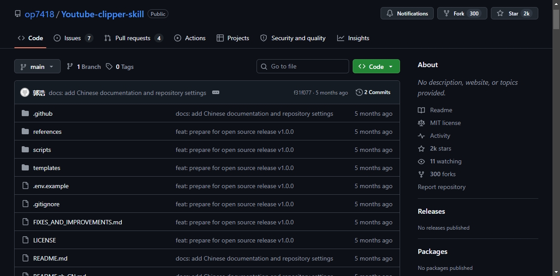Open the Pull requests tab

(x=133, y=38)
